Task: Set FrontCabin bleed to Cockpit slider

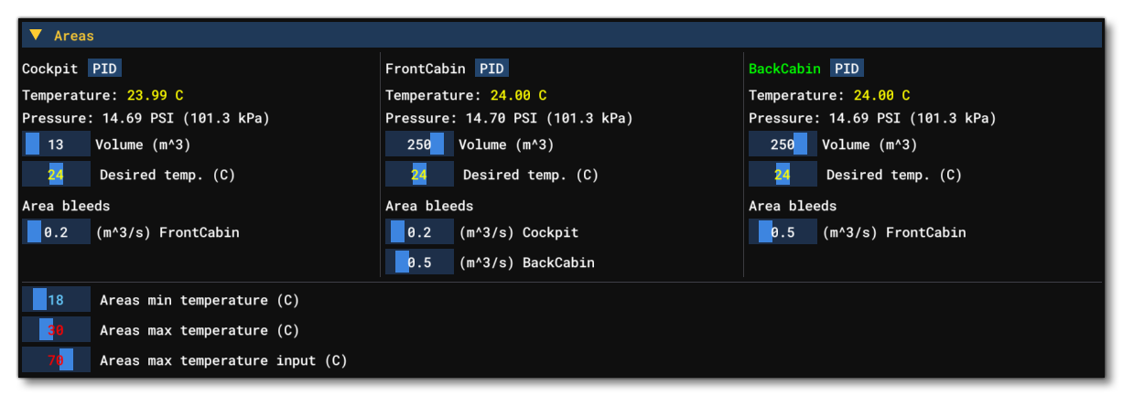Action: (x=419, y=232)
